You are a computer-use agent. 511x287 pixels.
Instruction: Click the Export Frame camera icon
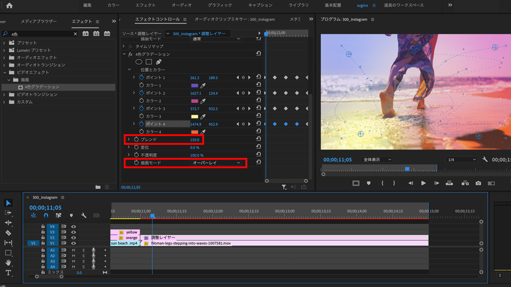coord(478,183)
